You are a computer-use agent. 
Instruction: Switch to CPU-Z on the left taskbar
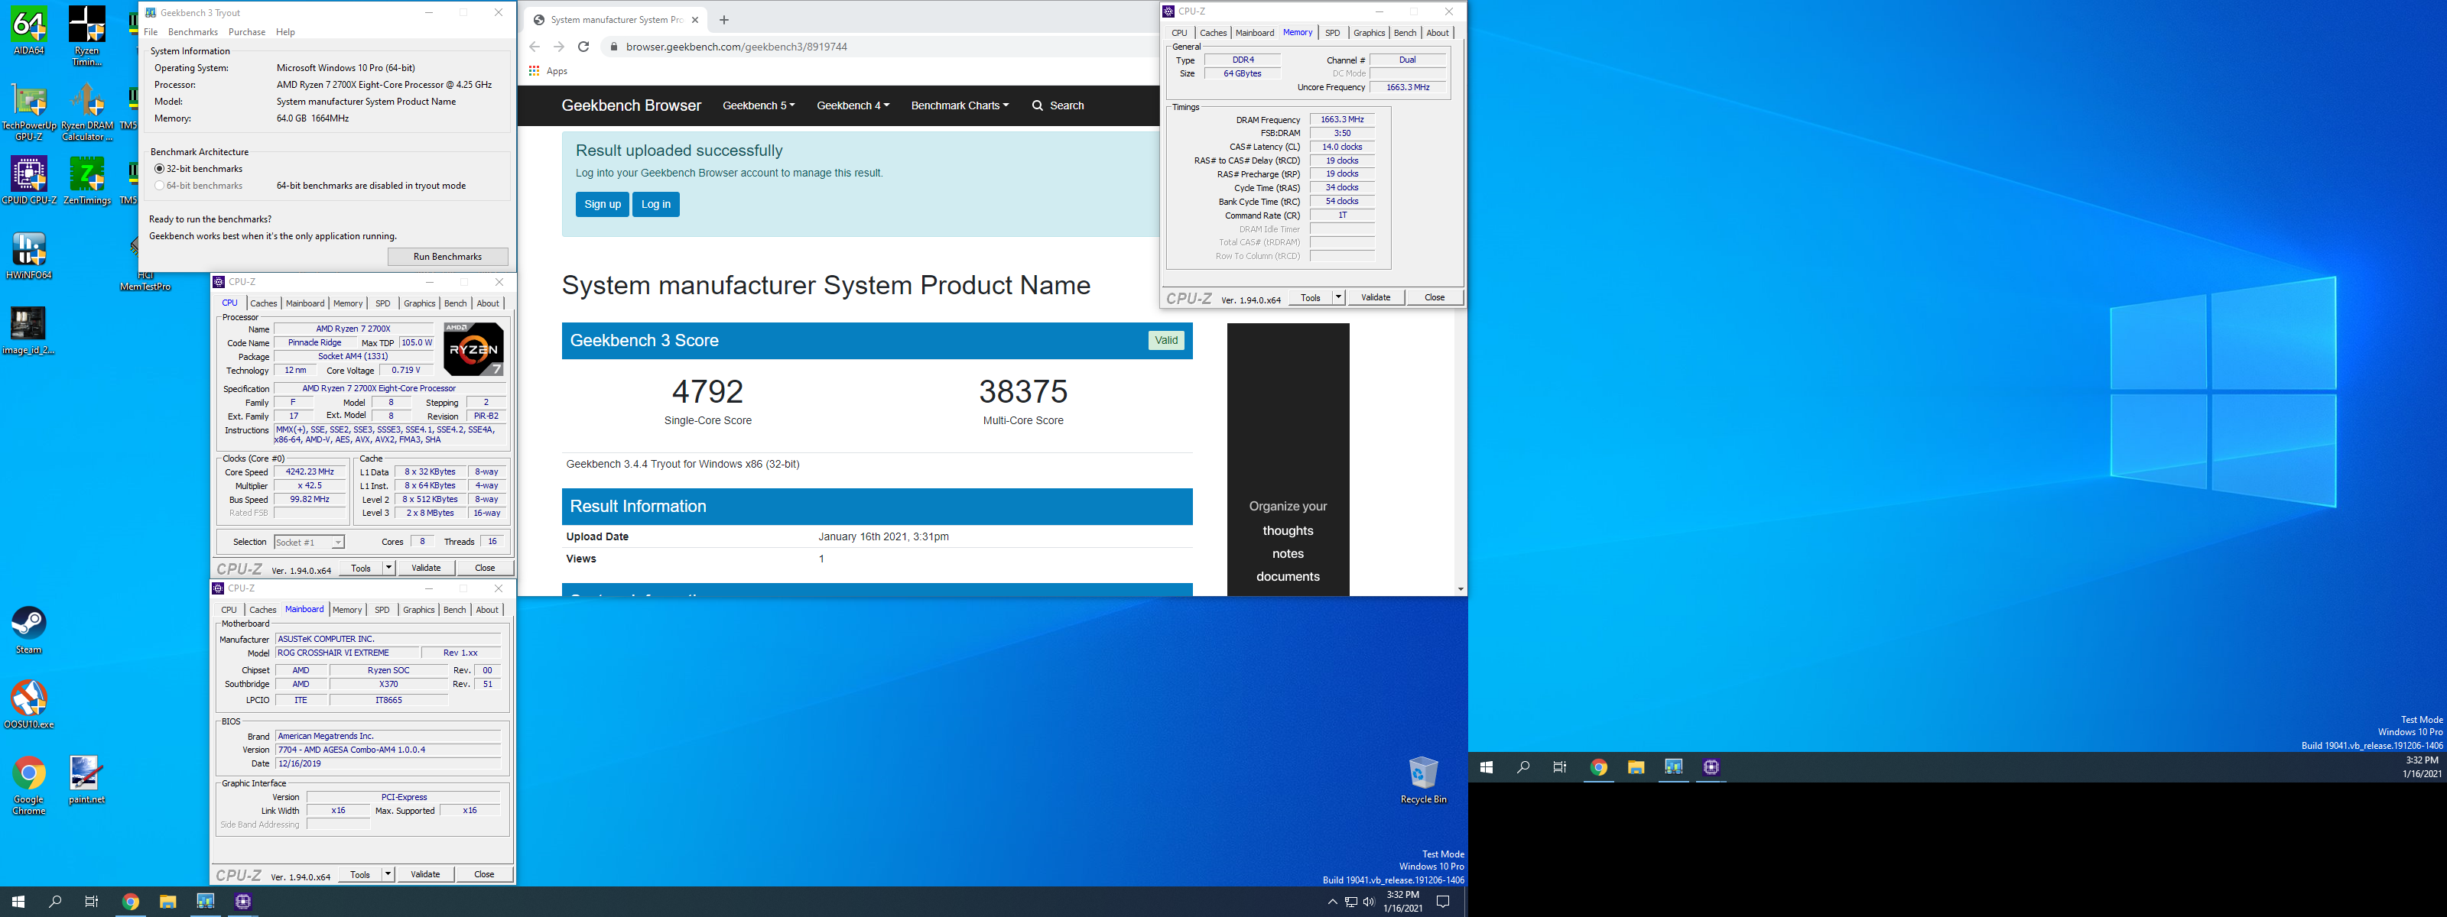[243, 902]
